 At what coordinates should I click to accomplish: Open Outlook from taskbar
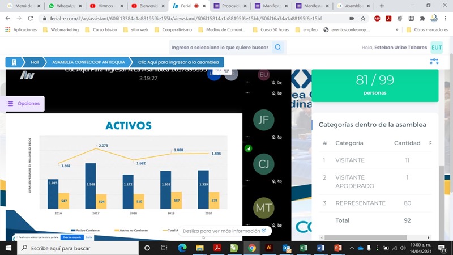[x=287, y=248]
